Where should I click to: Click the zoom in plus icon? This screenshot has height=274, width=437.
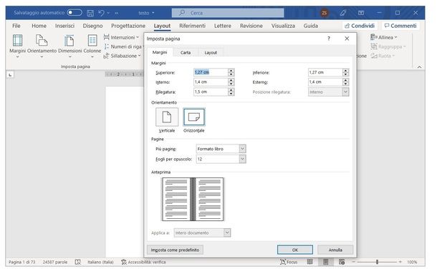click(x=400, y=262)
